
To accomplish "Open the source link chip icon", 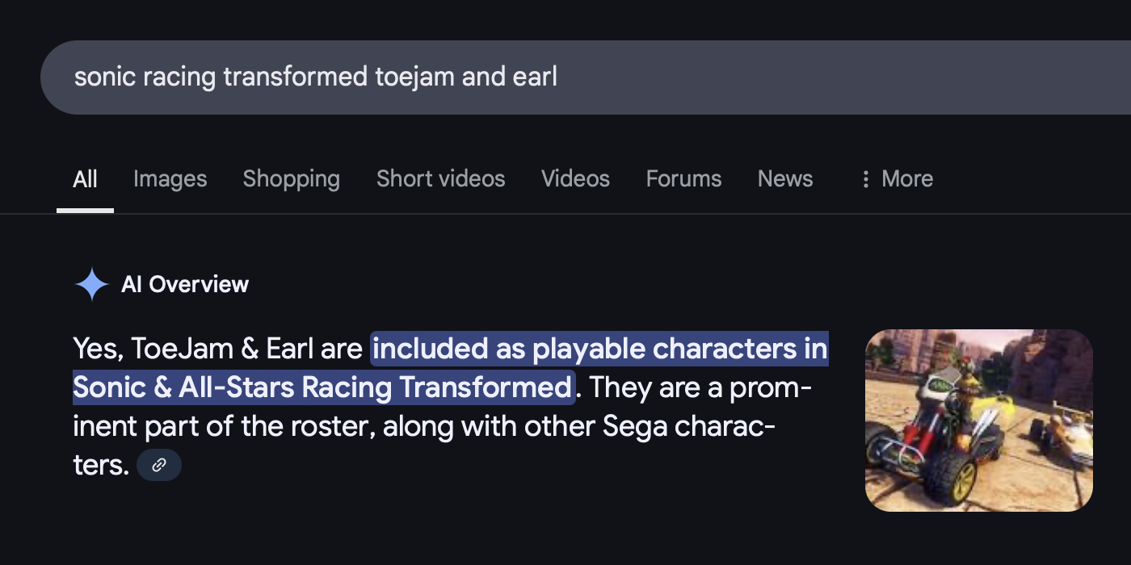I will click(x=159, y=465).
